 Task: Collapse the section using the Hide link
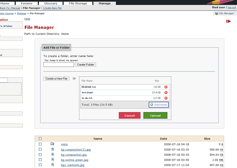tap(27, 19)
